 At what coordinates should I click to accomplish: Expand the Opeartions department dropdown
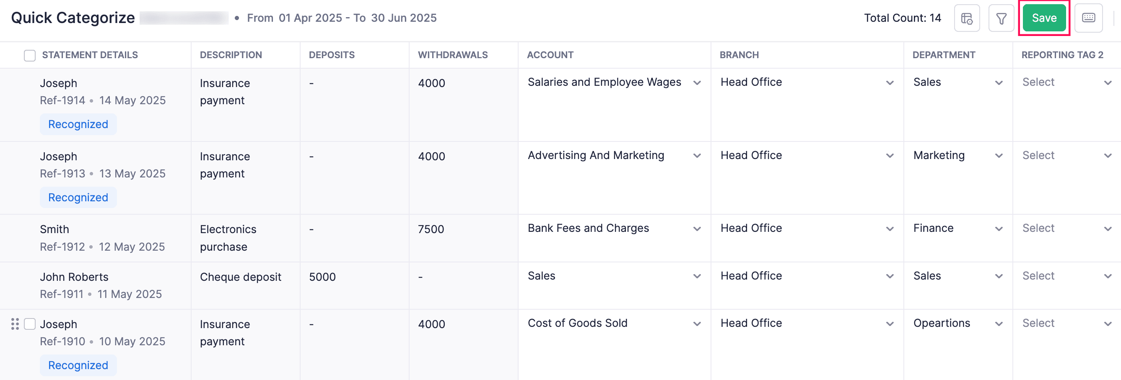point(958,324)
